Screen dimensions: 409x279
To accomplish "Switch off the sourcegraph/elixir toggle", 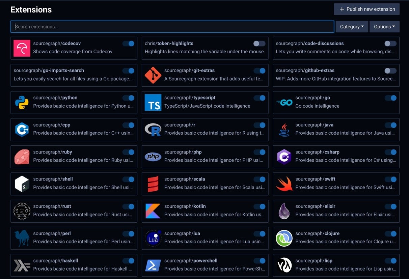I will (x=390, y=206).
